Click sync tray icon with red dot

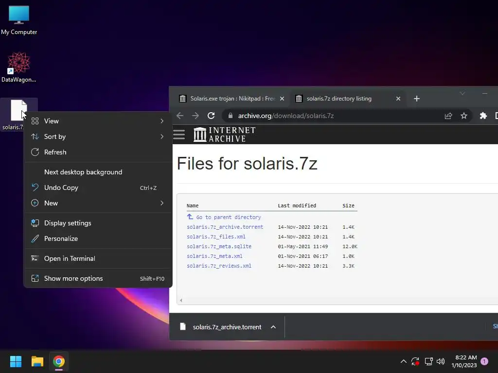point(415,361)
